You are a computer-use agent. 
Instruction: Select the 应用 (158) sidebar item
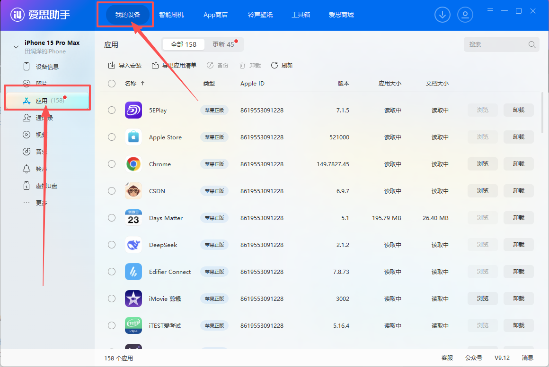click(47, 101)
